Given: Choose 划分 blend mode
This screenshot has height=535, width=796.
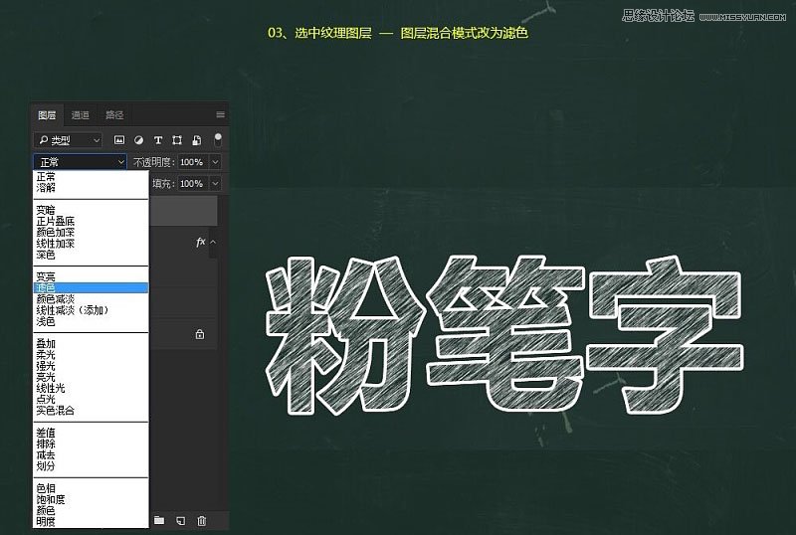Looking at the screenshot, I should click(x=91, y=466).
